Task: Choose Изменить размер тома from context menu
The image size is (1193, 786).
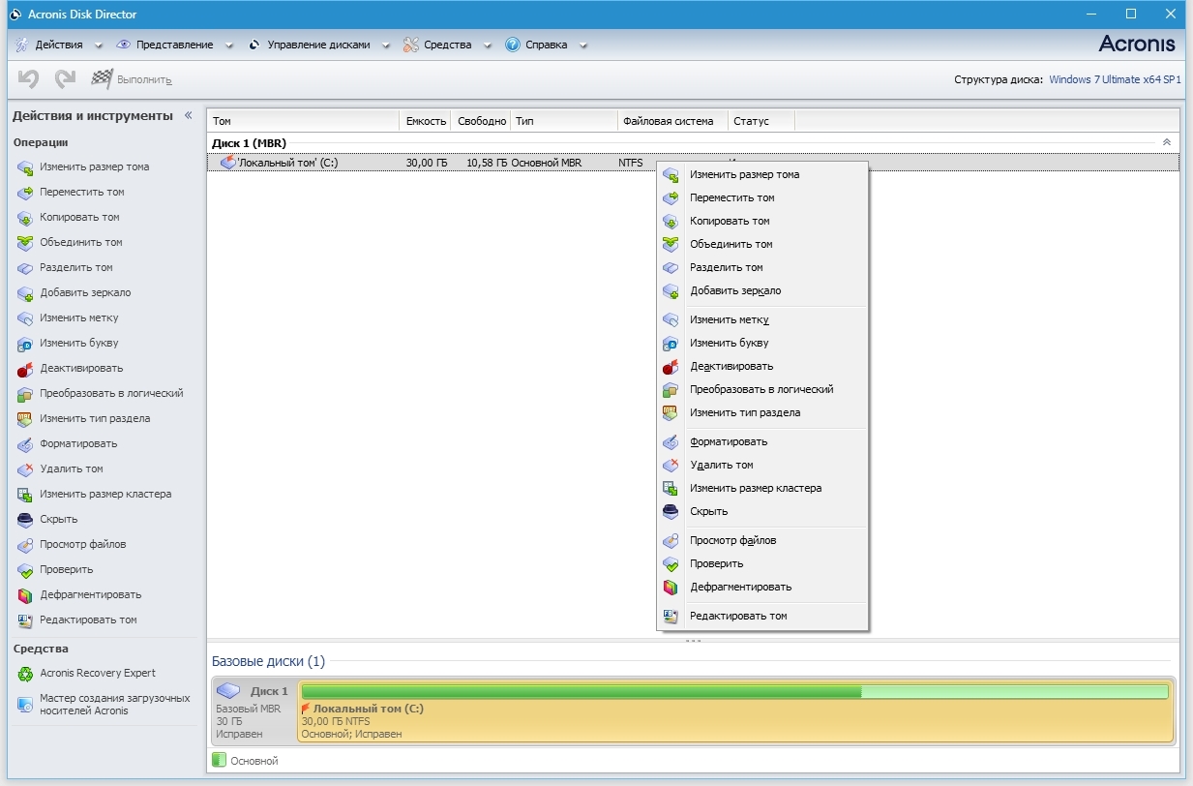Action: click(x=744, y=175)
